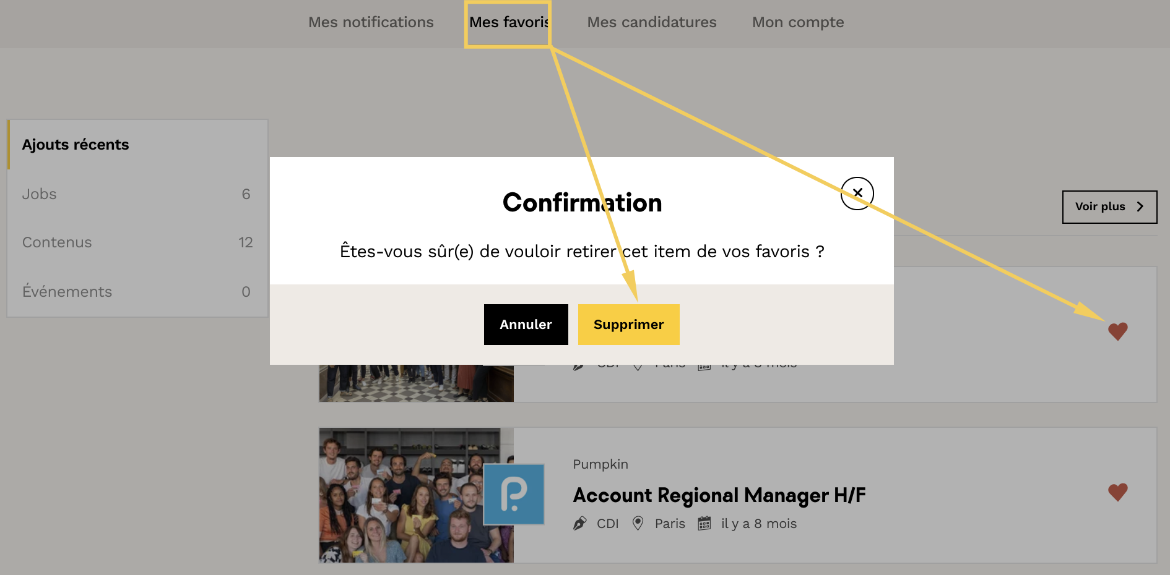This screenshot has width=1170, height=575.
Task: Show the Contenus favorites category
Action: point(57,242)
